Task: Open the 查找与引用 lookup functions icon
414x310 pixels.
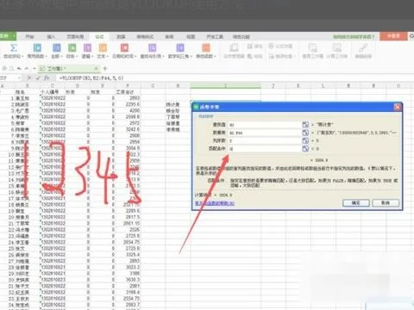Action: click(152, 47)
